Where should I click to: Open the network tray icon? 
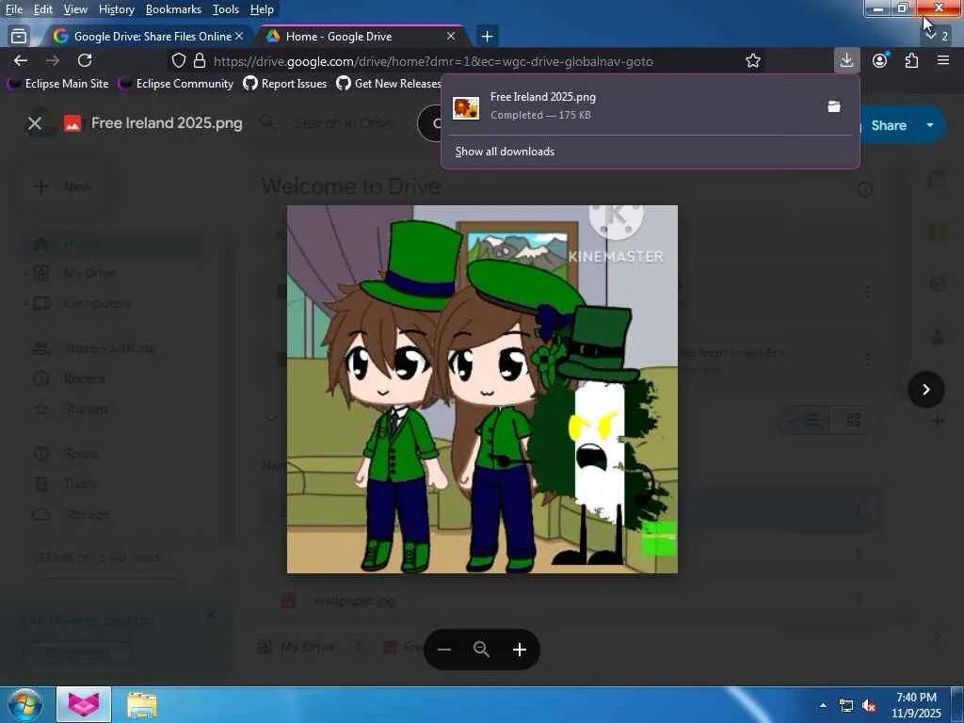coord(846,706)
